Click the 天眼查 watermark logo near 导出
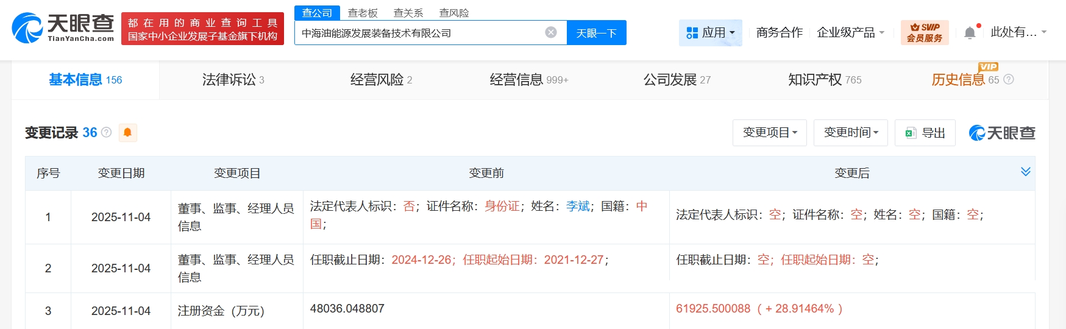This screenshot has height=329, width=1066. (x=1002, y=133)
